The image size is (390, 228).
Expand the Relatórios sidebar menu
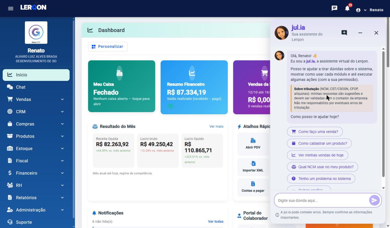point(36,198)
